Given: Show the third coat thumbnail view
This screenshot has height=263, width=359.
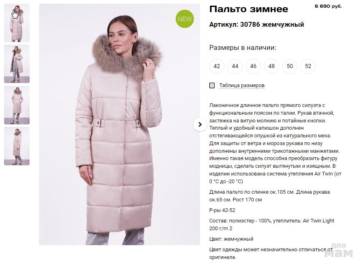Looking at the screenshot, I should [17, 105].
